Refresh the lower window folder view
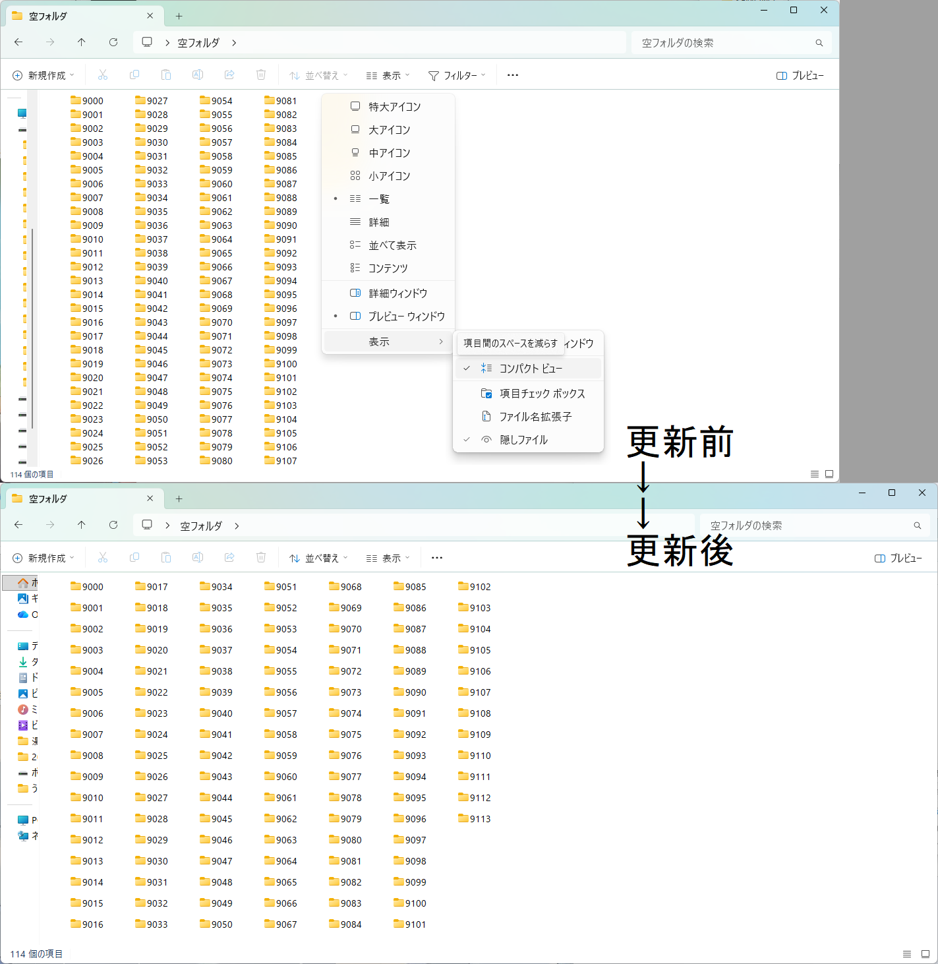938x964 pixels. pos(113,525)
